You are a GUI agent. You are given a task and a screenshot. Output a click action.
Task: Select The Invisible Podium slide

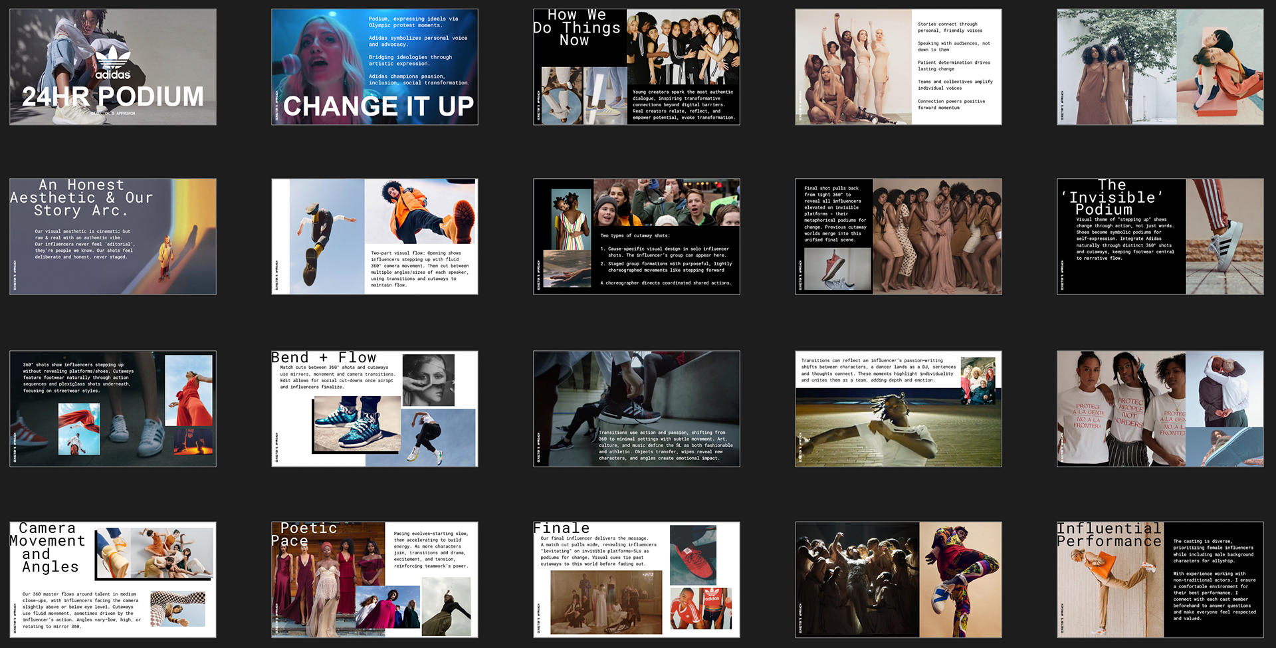(x=1160, y=237)
